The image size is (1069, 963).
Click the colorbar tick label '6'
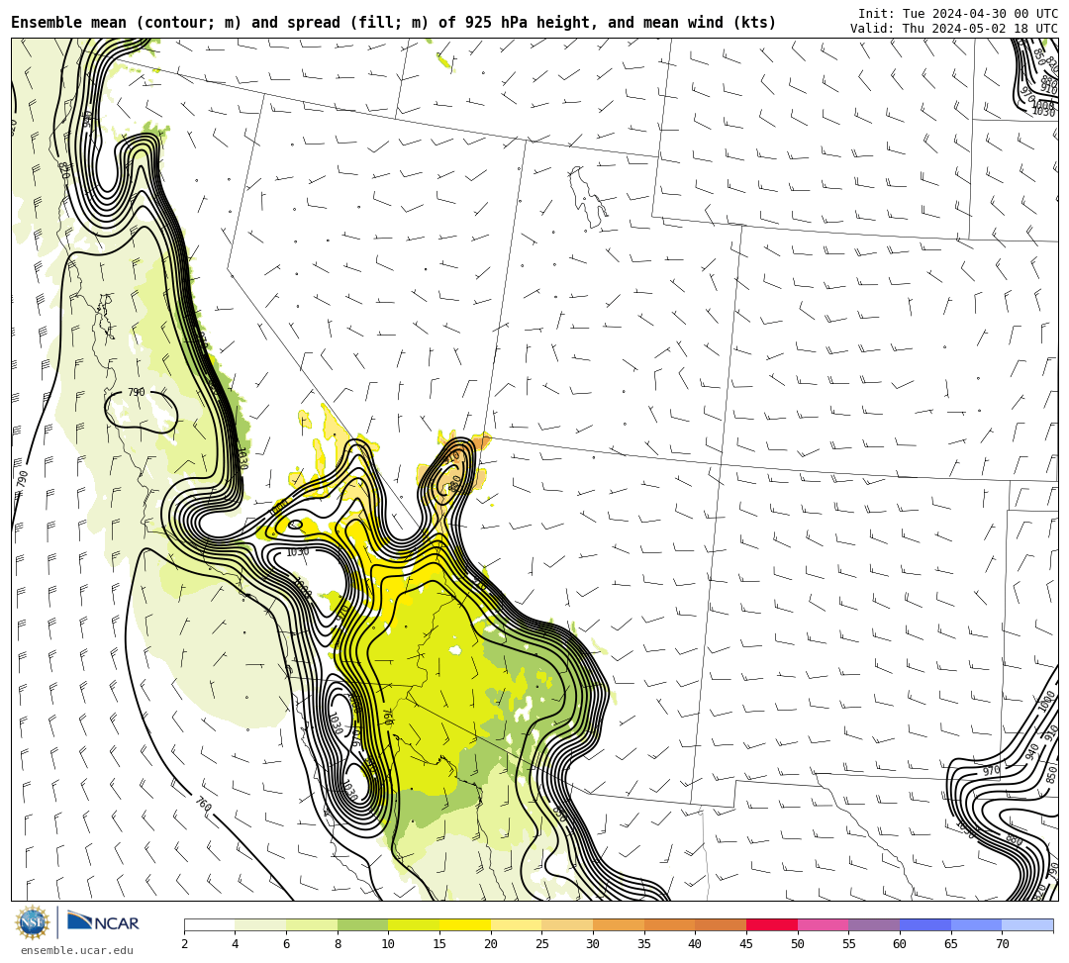pyautogui.click(x=286, y=944)
